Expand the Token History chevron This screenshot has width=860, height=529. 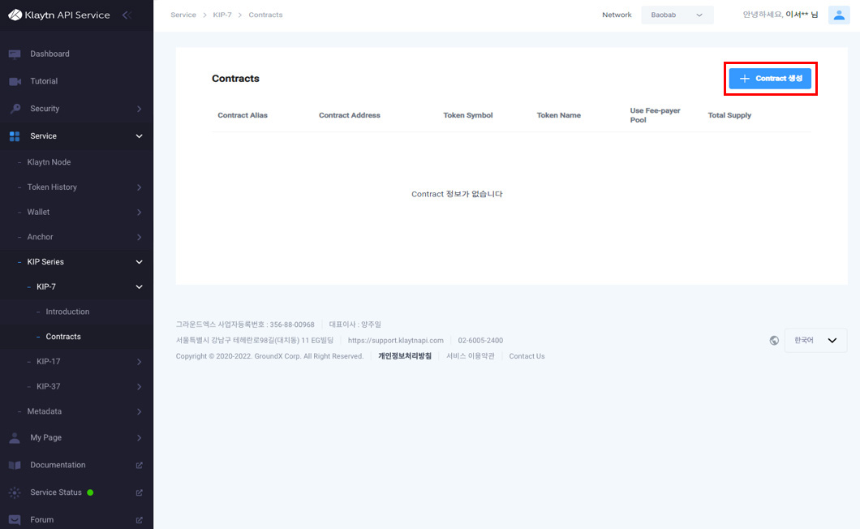click(x=140, y=187)
